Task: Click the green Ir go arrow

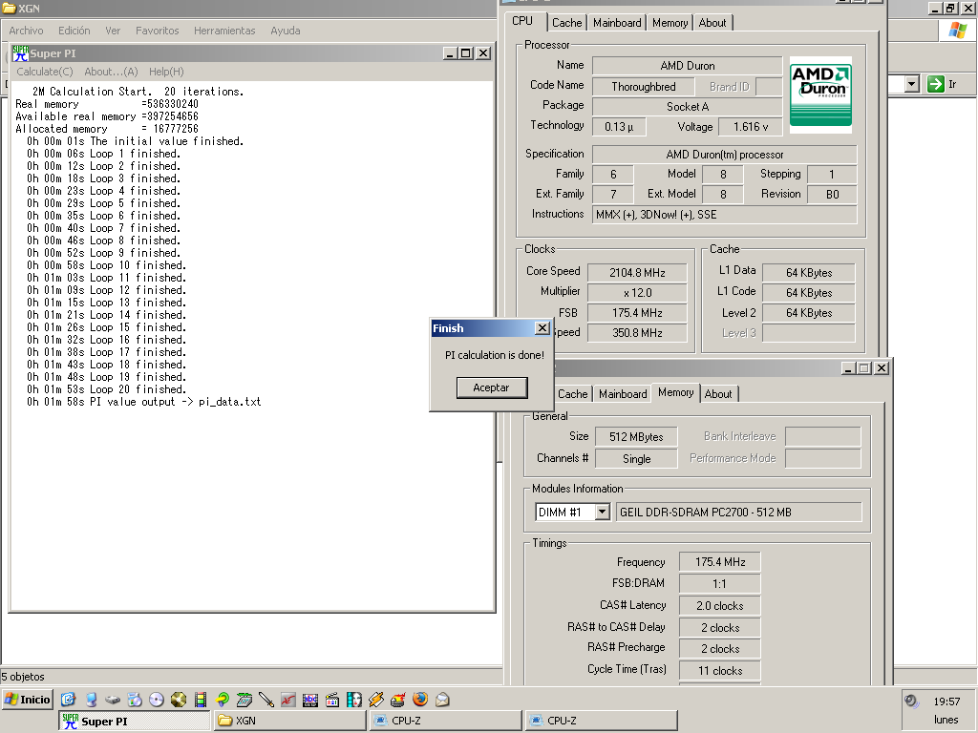Action: coord(935,84)
